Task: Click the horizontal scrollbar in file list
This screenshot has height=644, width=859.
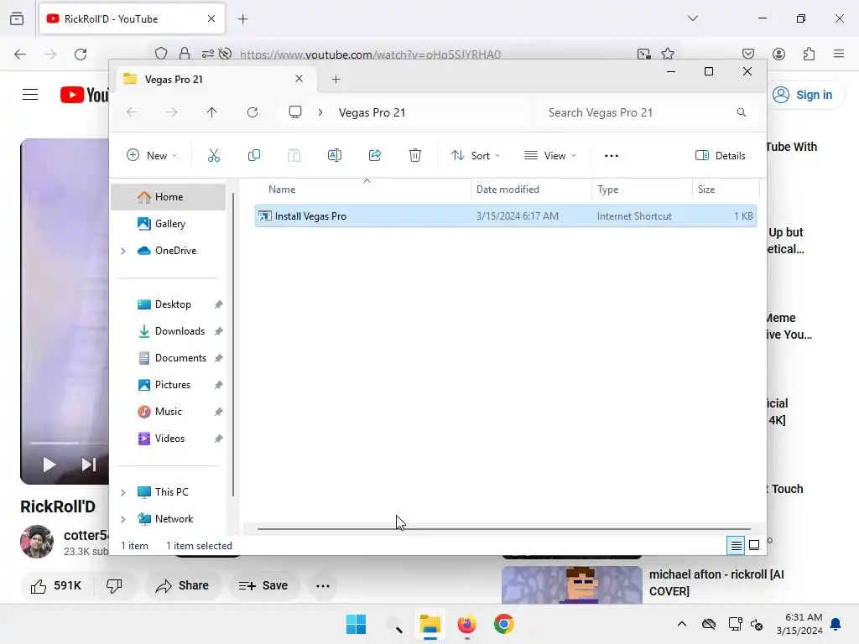Action: [504, 529]
